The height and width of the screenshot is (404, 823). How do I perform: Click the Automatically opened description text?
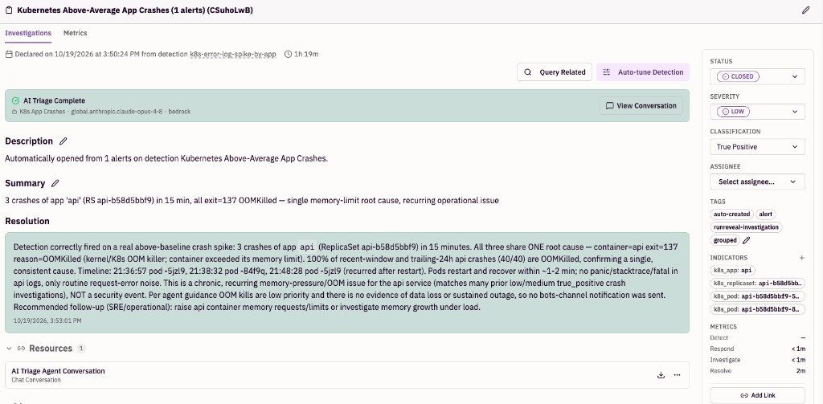click(x=166, y=158)
